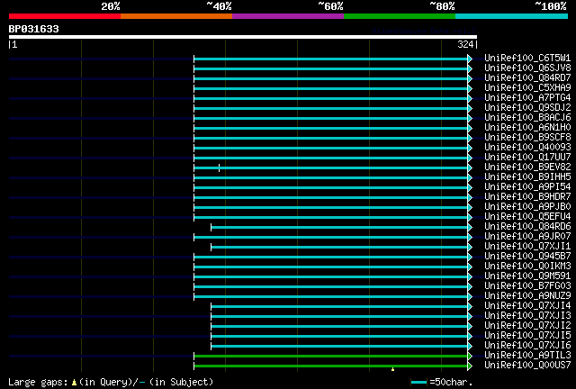Click the cyan ~100% identity legend segment
Image resolution: width=576 pixels, height=389 pixels.
click(512, 16)
